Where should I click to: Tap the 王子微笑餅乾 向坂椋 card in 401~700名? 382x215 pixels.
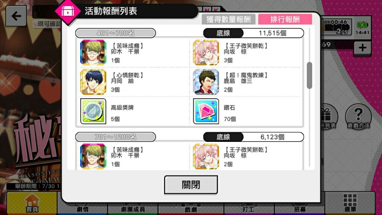206,52
